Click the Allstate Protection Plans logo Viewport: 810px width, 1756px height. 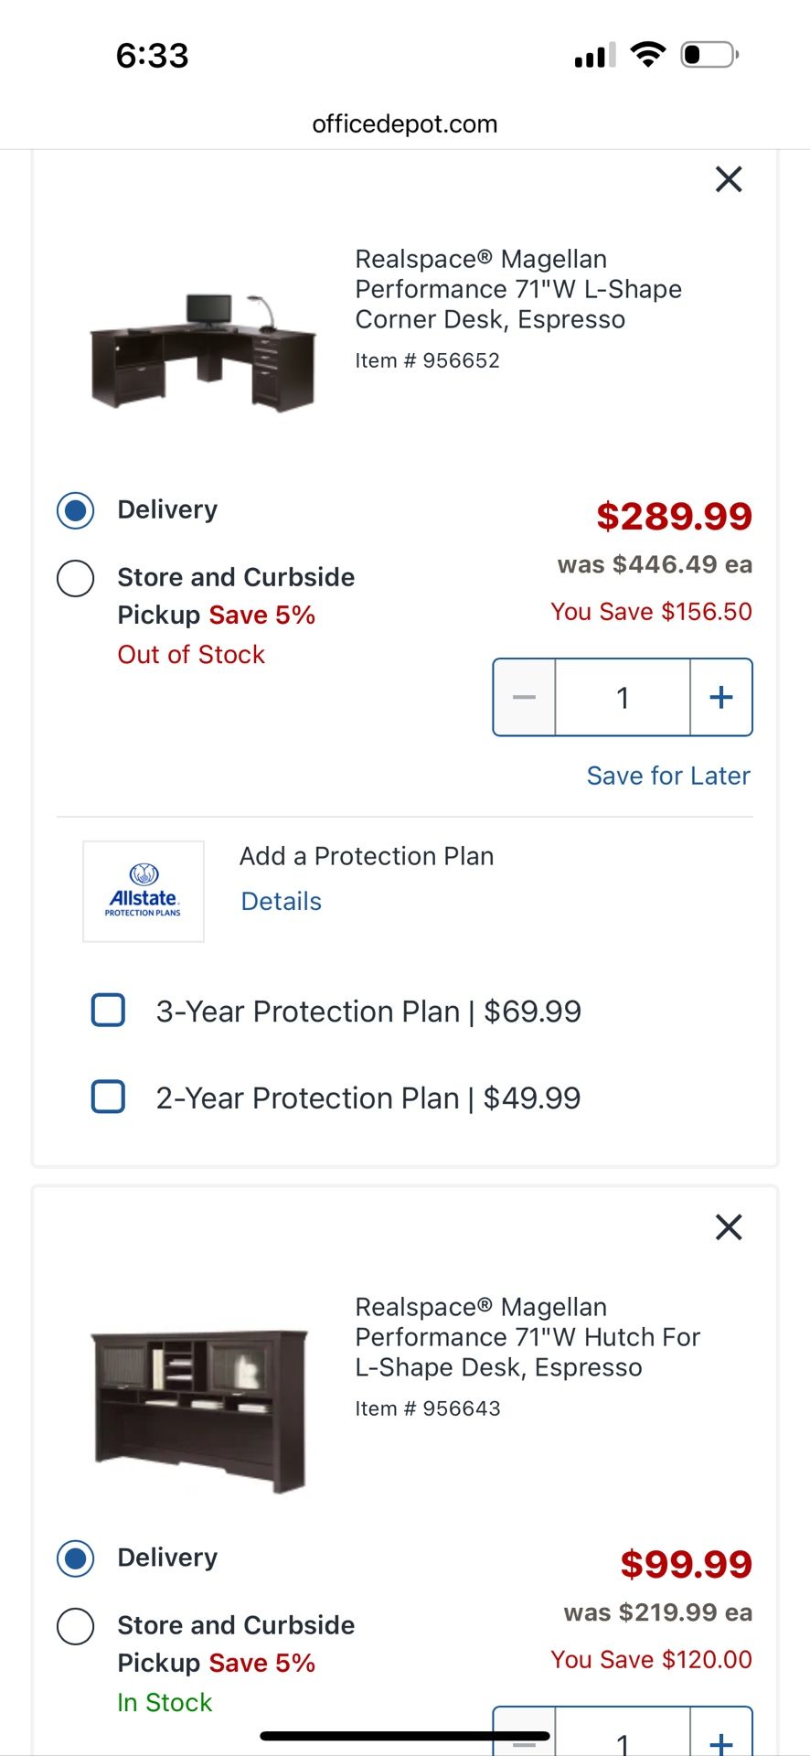pos(144,892)
